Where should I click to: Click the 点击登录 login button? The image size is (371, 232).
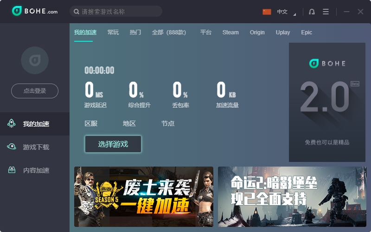[35, 91]
